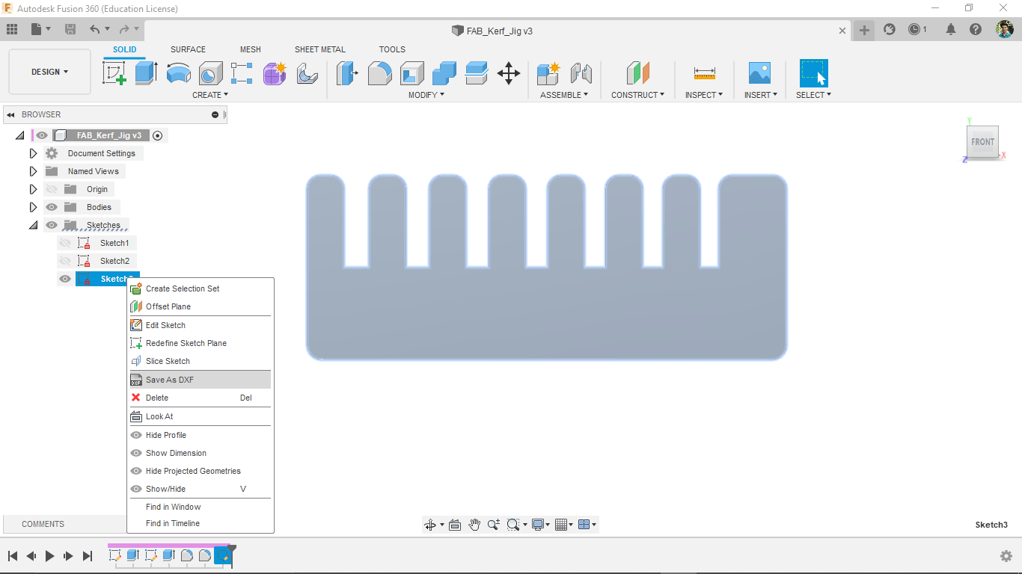Select the New Component icon

coord(548,73)
